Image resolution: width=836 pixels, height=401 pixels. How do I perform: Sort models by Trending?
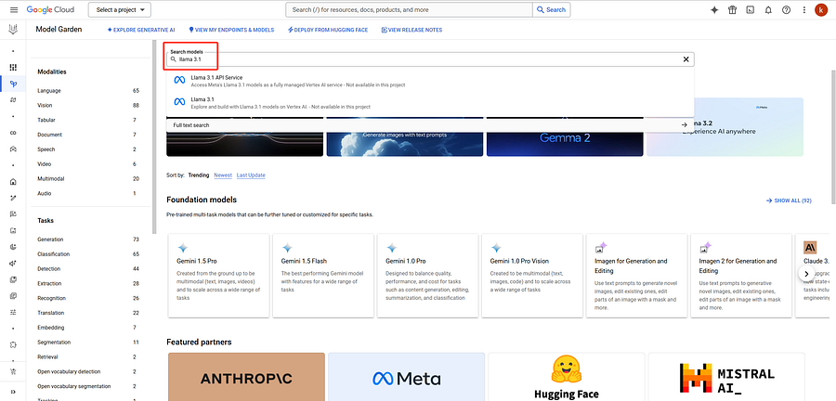pos(199,175)
